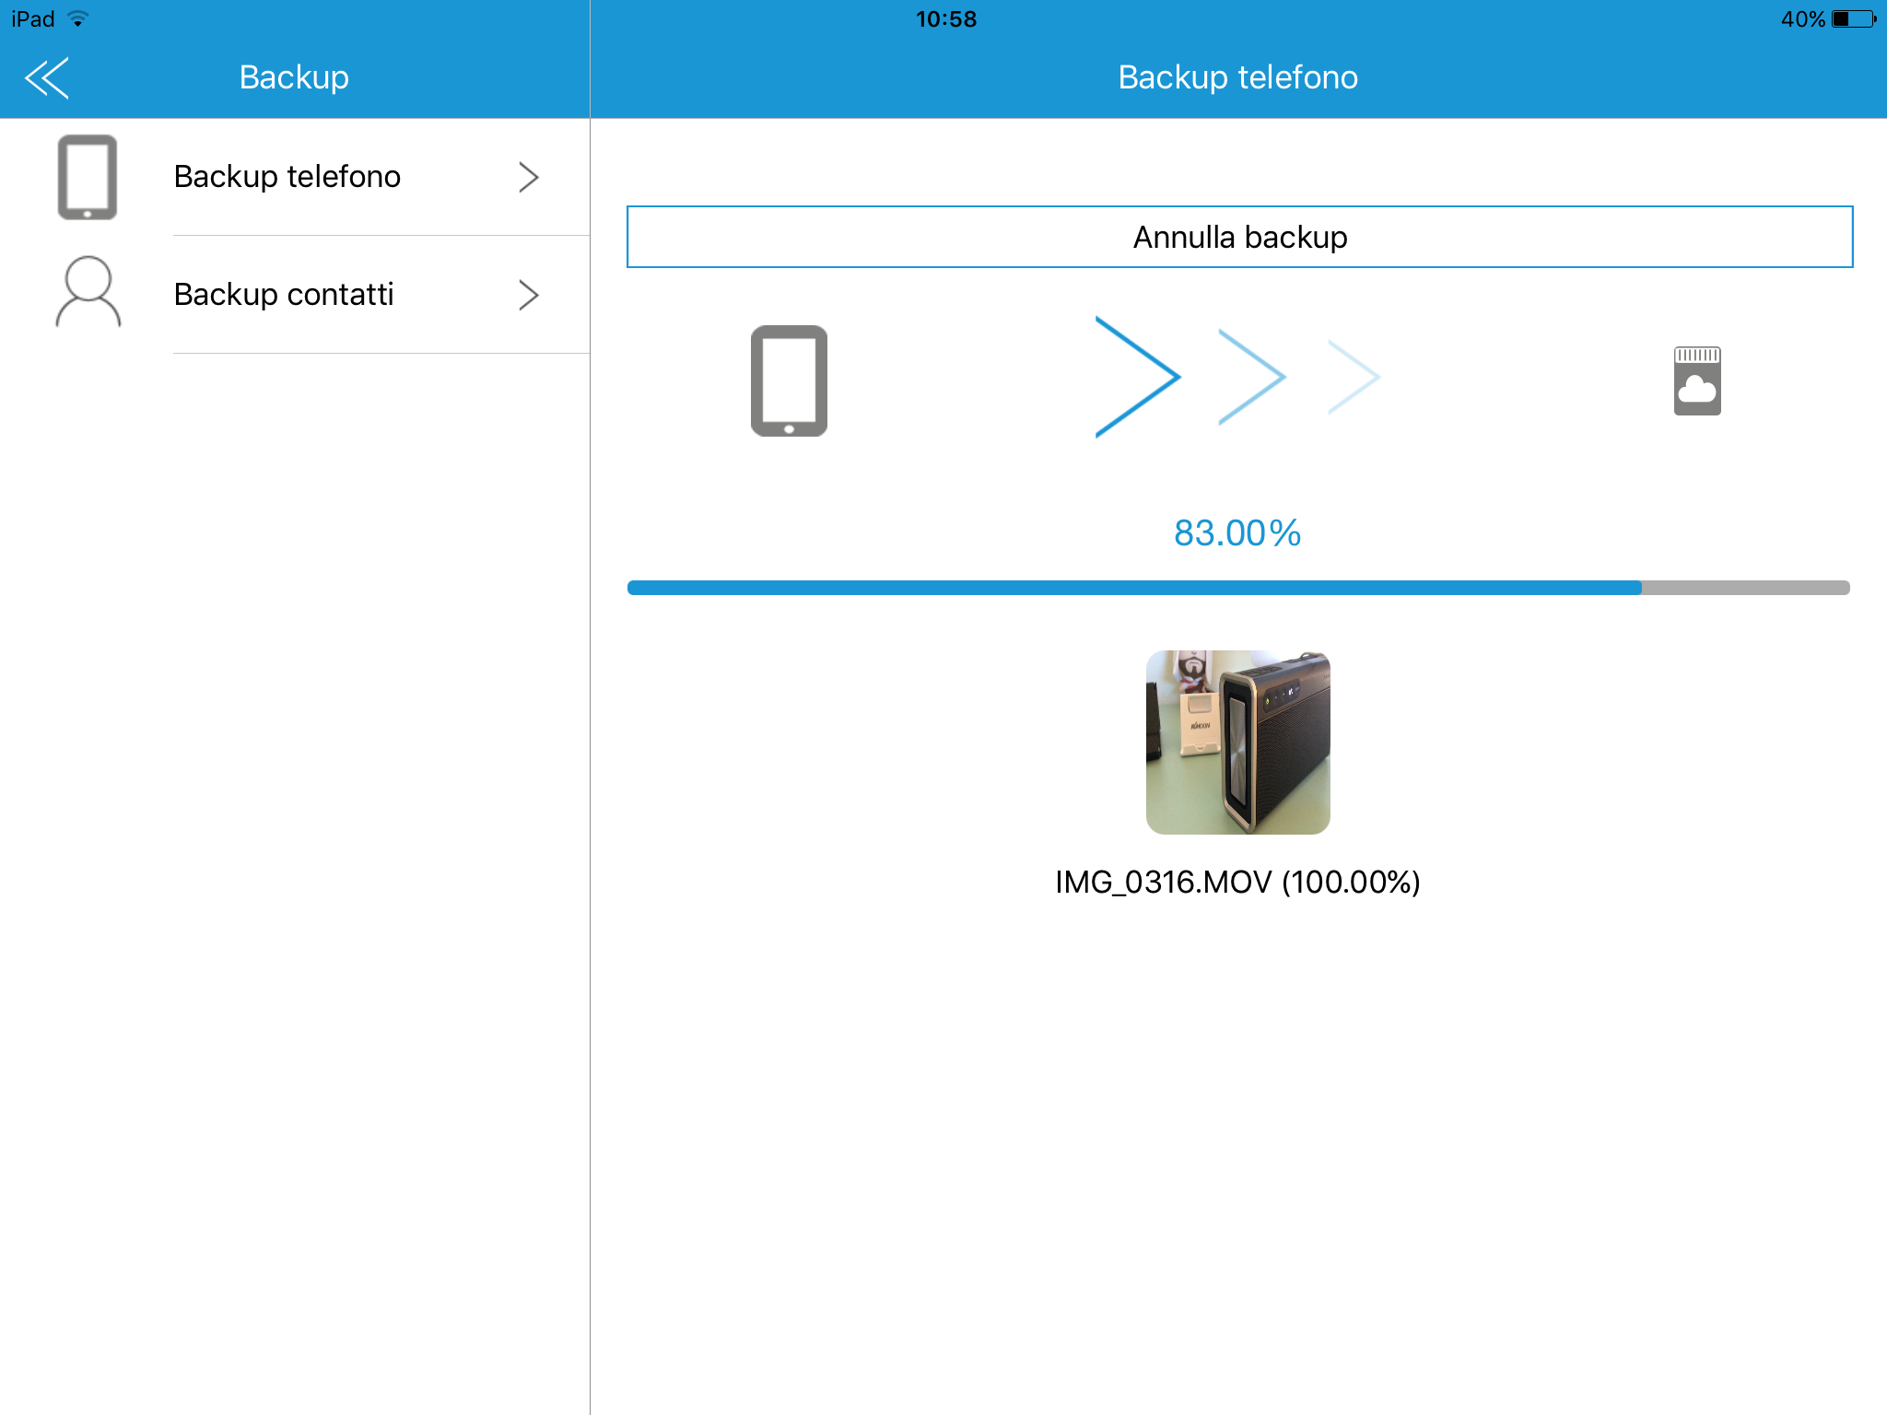The image size is (1887, 1415).
Task: Click the blue backup progress bar
Action: (x=1237, y=588)
